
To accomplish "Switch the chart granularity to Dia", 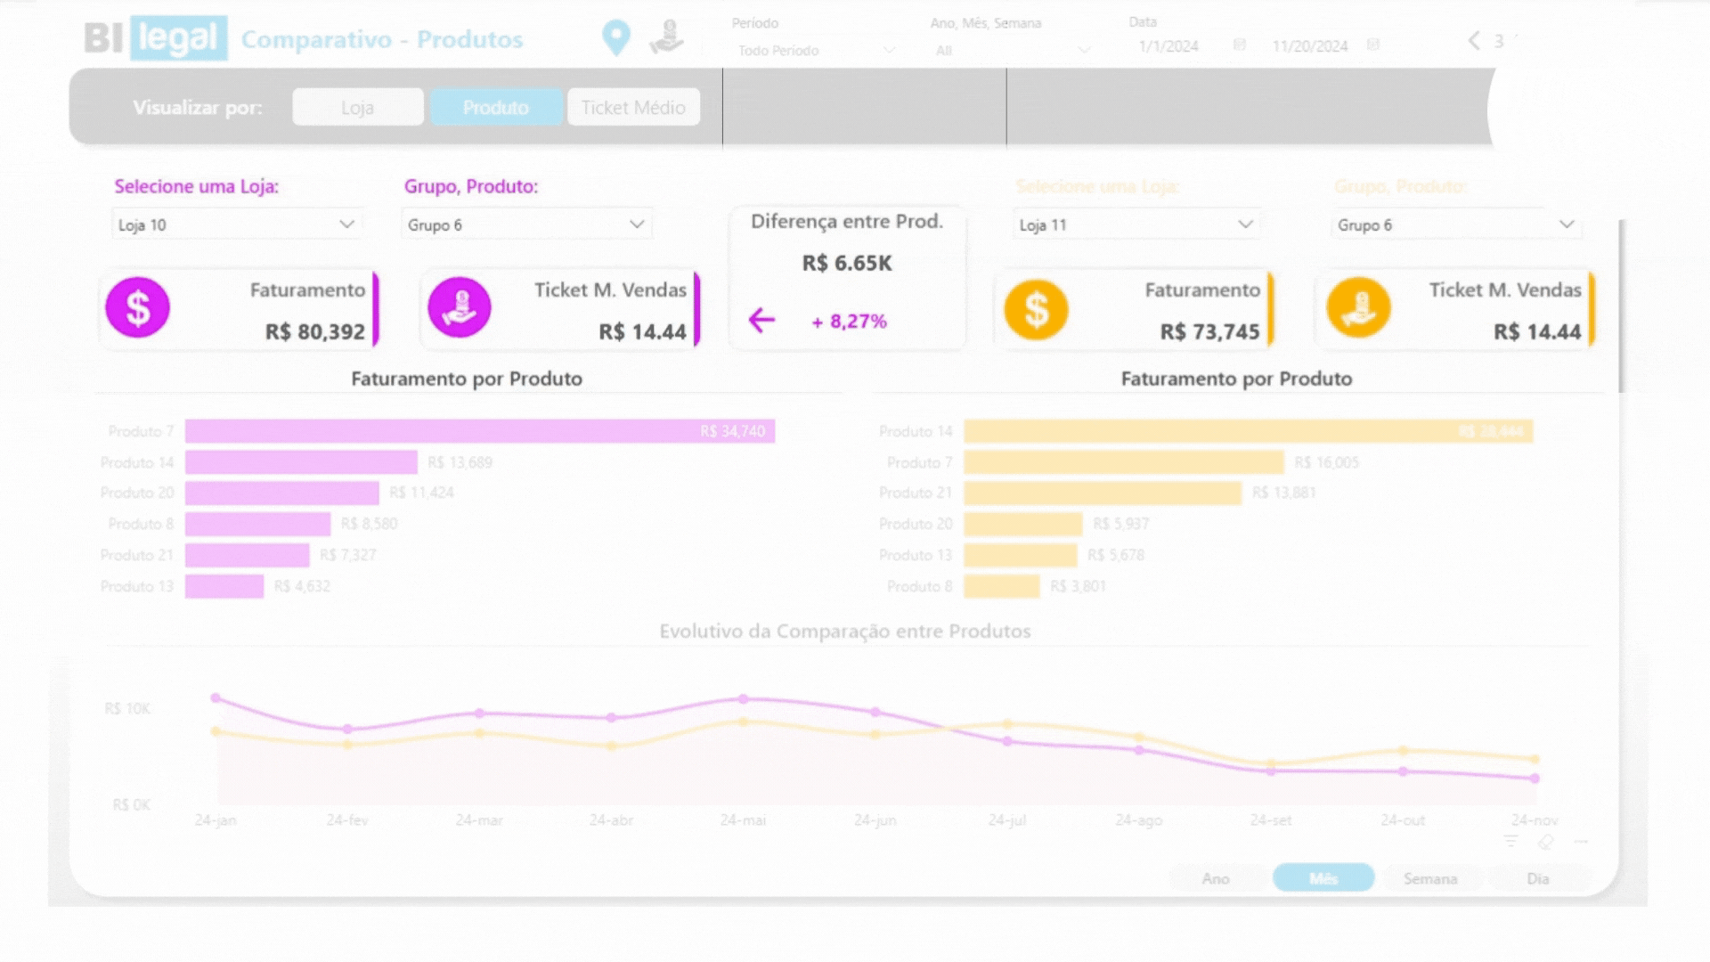I will pyautogui.click(x=1537, y=878).
